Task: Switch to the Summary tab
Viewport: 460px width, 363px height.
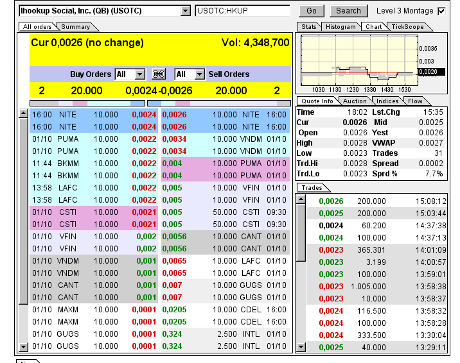Action: pyautogui.click(x=76, y=27)
